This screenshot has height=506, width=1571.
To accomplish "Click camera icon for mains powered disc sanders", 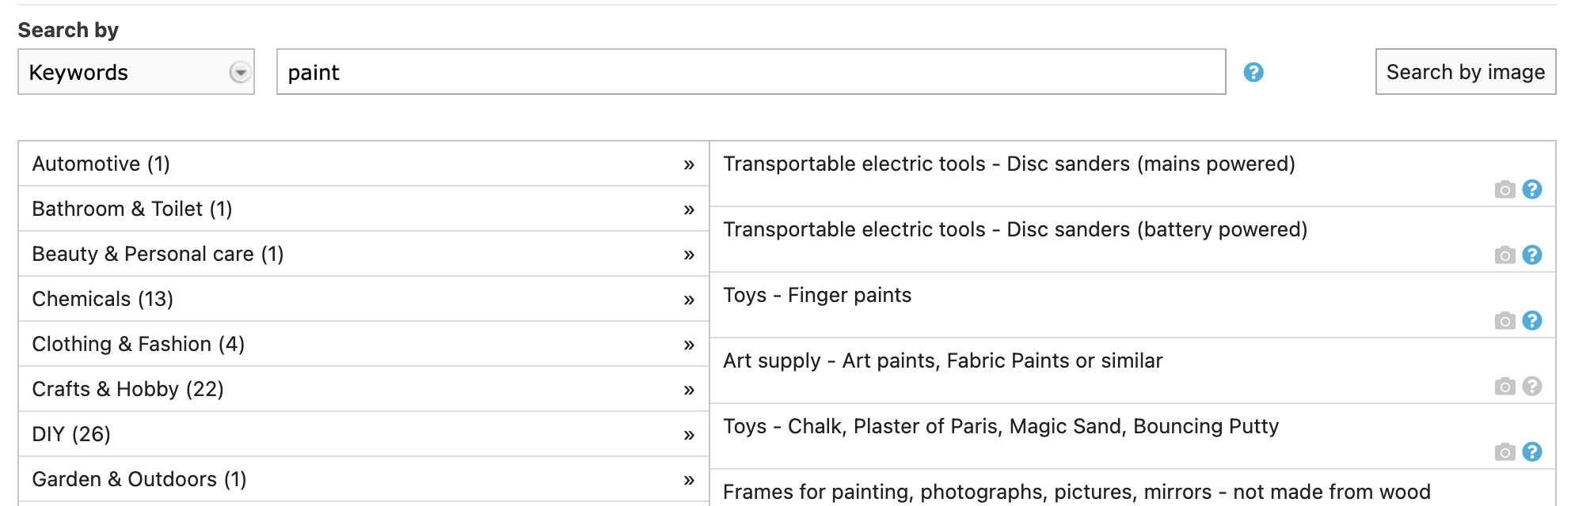I will coord(1504,190).
